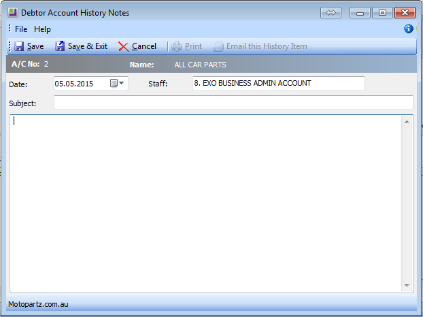
Task: Open the Date calendar dropdown
Action: point(118,83)
